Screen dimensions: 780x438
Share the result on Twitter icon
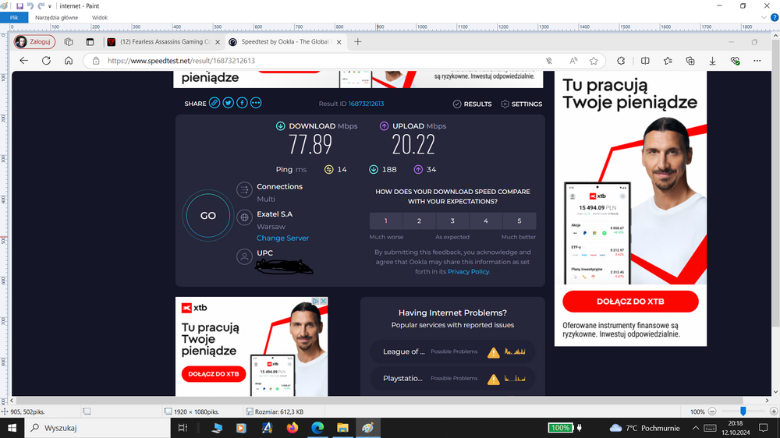[229, 103]
